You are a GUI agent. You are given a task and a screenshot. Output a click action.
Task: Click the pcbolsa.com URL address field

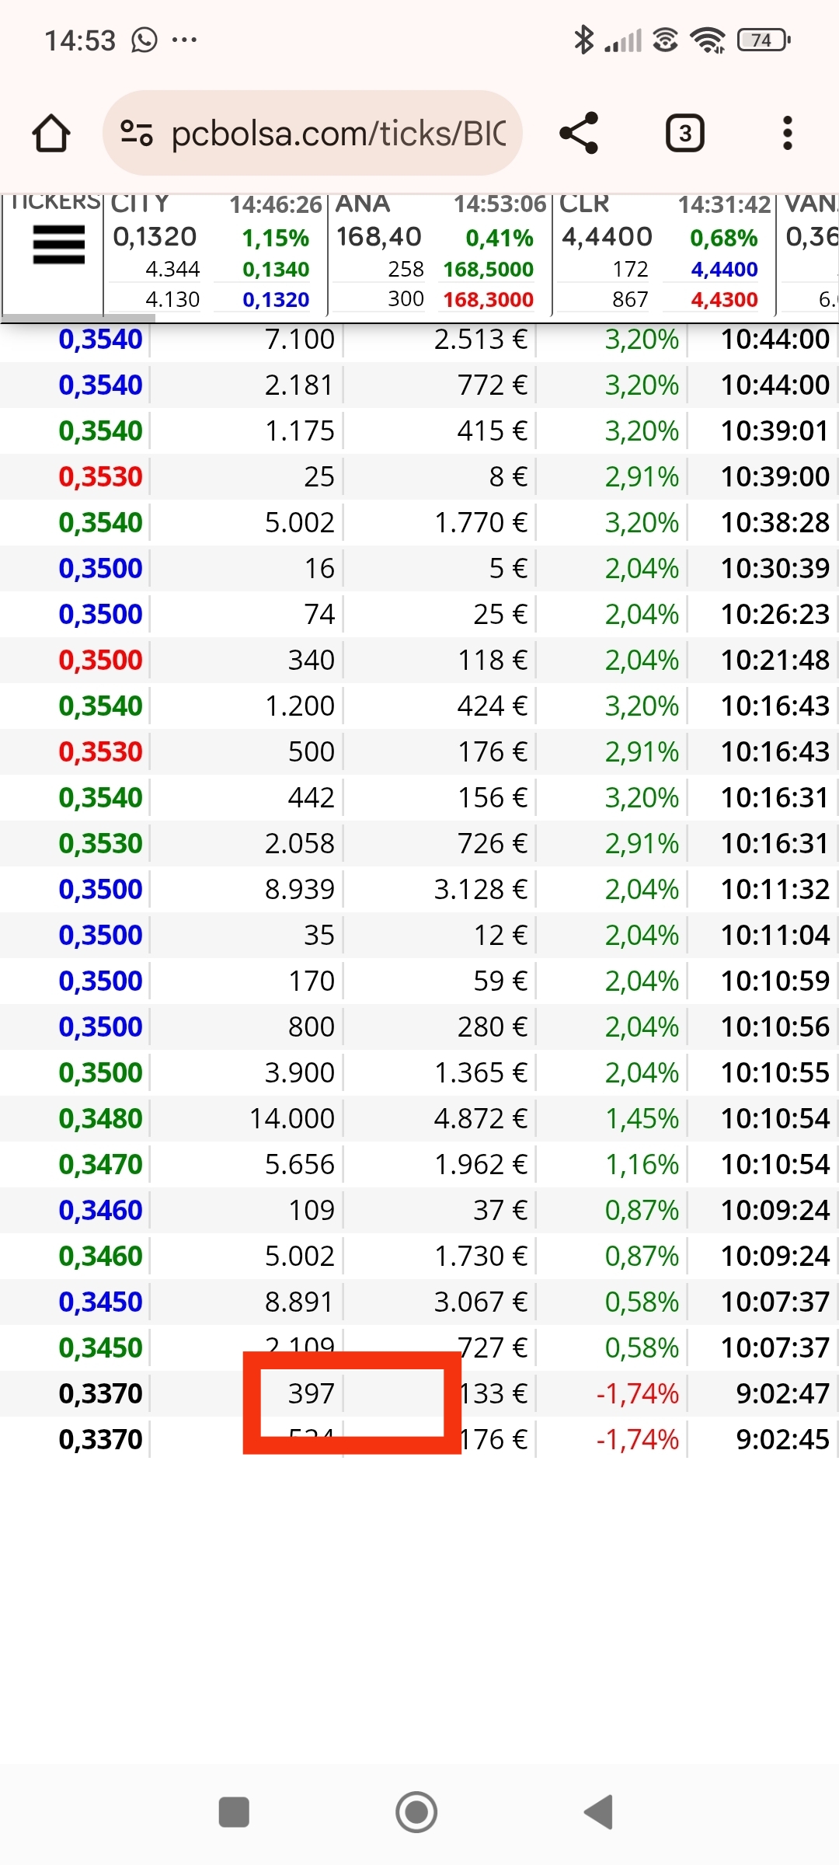(x=312, y=133)
